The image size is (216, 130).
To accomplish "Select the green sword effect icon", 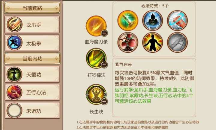I will pyautogui.click(x=128, y=20).
